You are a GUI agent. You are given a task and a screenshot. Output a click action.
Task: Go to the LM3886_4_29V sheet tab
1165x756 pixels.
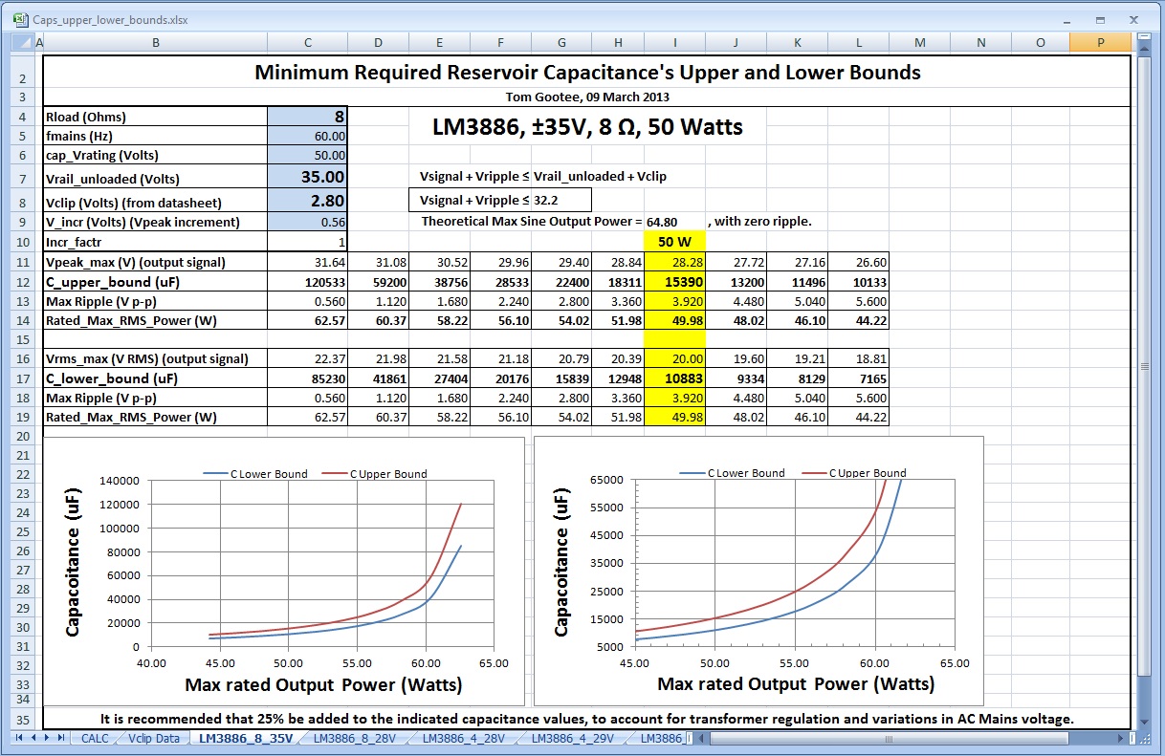tap(572, 738)
